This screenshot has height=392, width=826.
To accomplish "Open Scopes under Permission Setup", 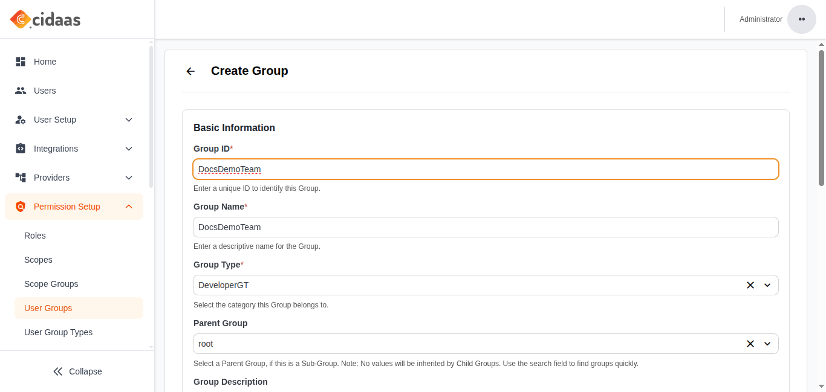I will [x=79, y=260].
